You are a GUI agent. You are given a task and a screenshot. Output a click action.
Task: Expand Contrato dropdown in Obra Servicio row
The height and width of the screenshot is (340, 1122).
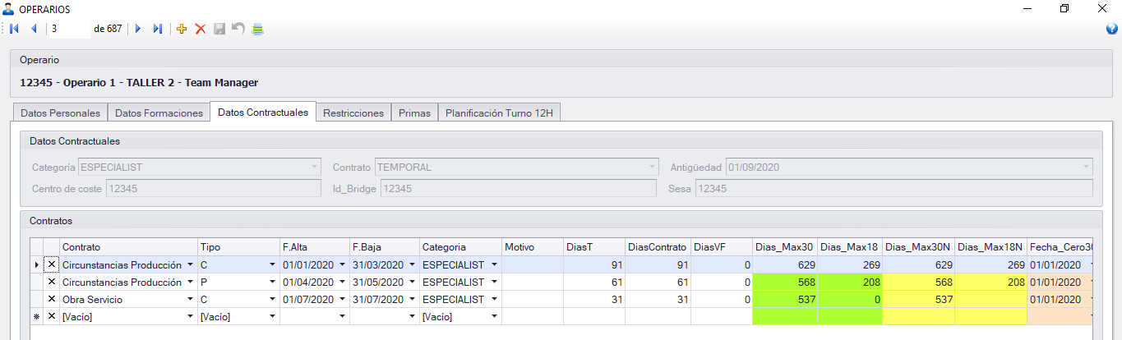coord(191,300)
